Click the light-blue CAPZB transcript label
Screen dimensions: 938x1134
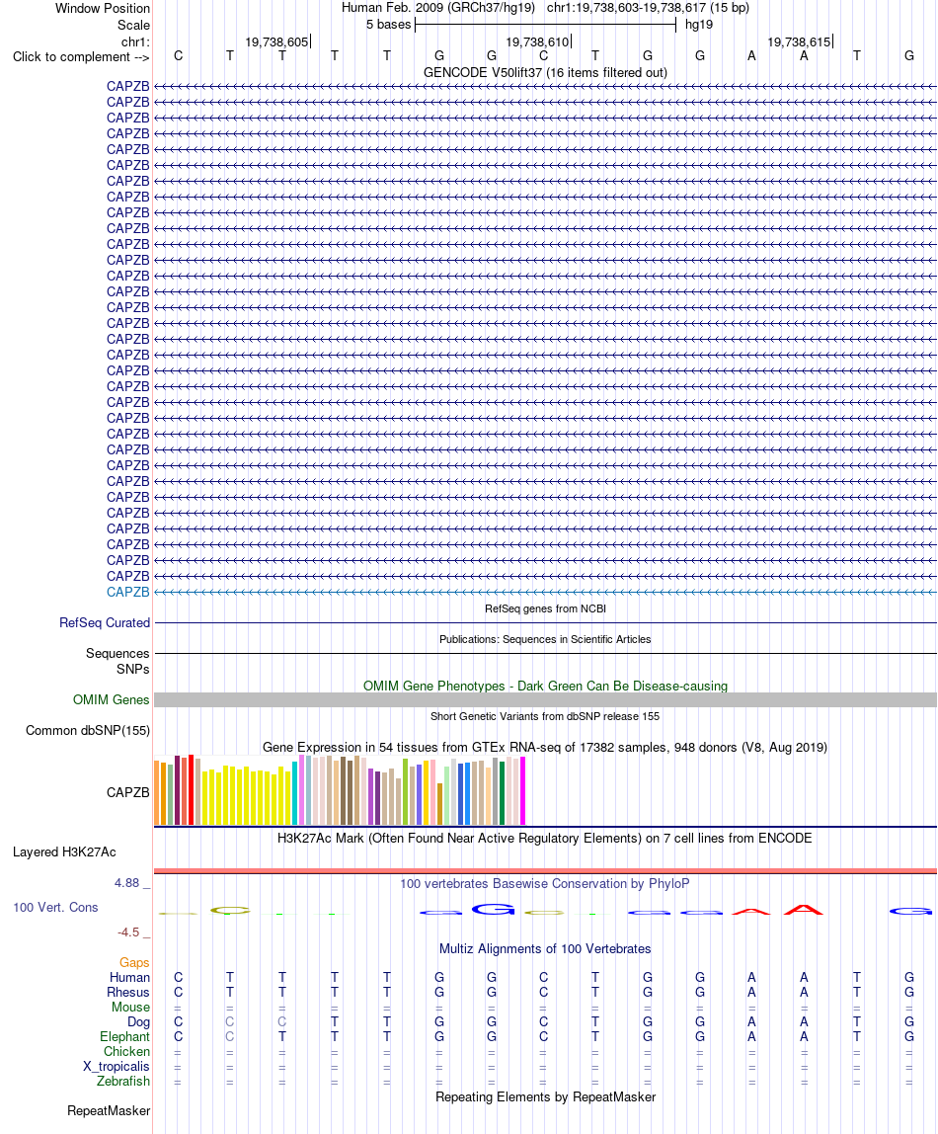128,592
